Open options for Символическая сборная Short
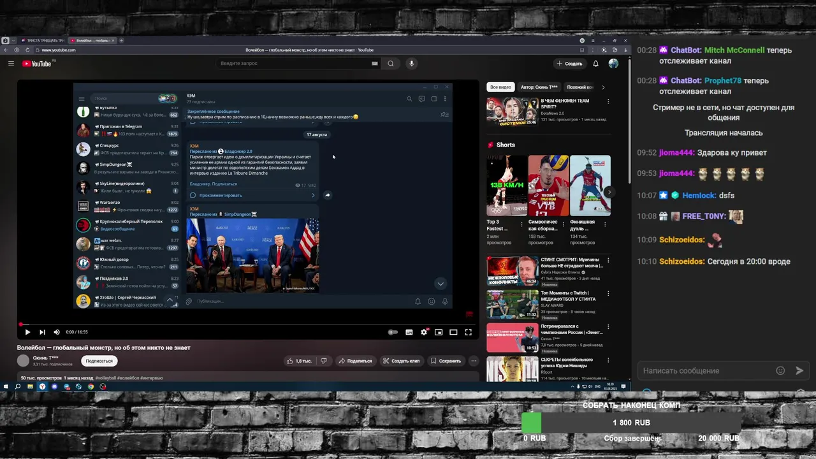Viewport: 816px width, 459px height. (564, 224)
